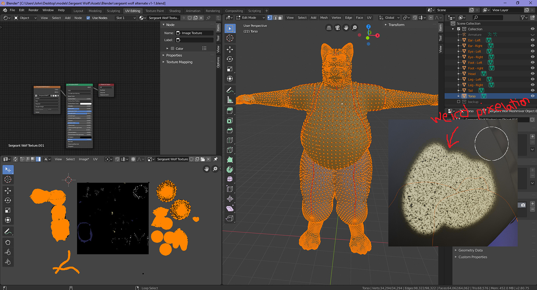Open the Object shader type dropdown
This screenshot has height=290, width=537.
[25, 18]
